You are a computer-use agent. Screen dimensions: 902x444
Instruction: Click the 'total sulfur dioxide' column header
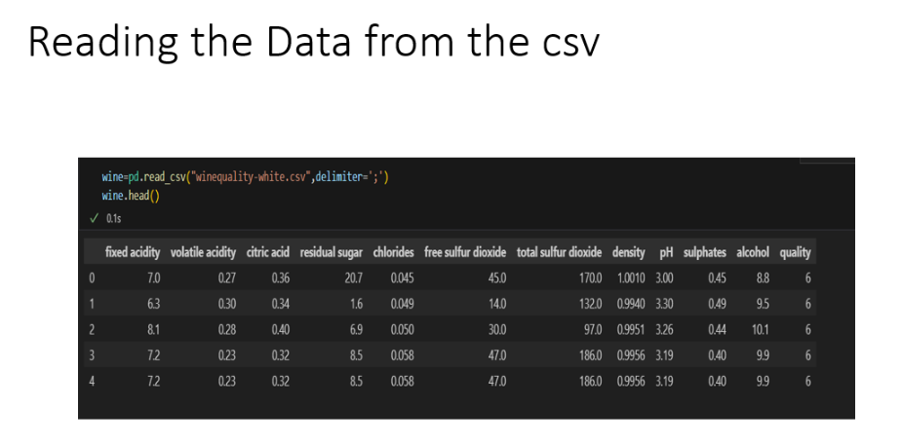pos(559,252)
